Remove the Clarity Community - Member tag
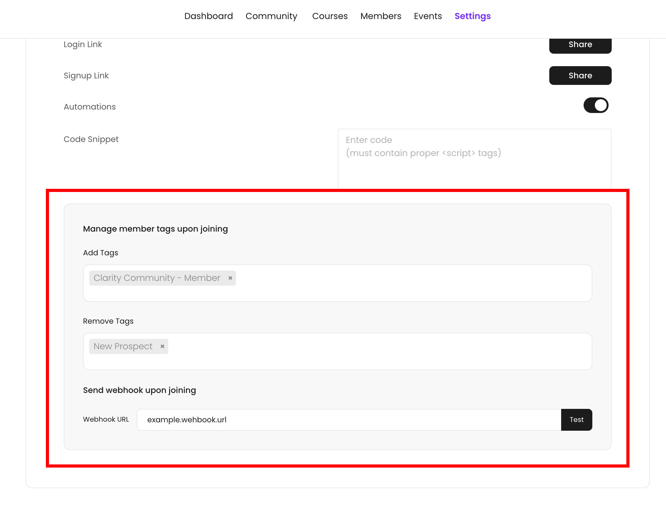The height and width of the screenshot is (510, 666). (x=230, y=278)
